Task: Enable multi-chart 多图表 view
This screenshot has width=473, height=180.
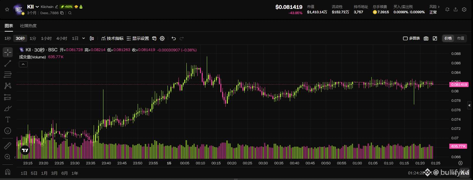Action: tap(411, 38)
